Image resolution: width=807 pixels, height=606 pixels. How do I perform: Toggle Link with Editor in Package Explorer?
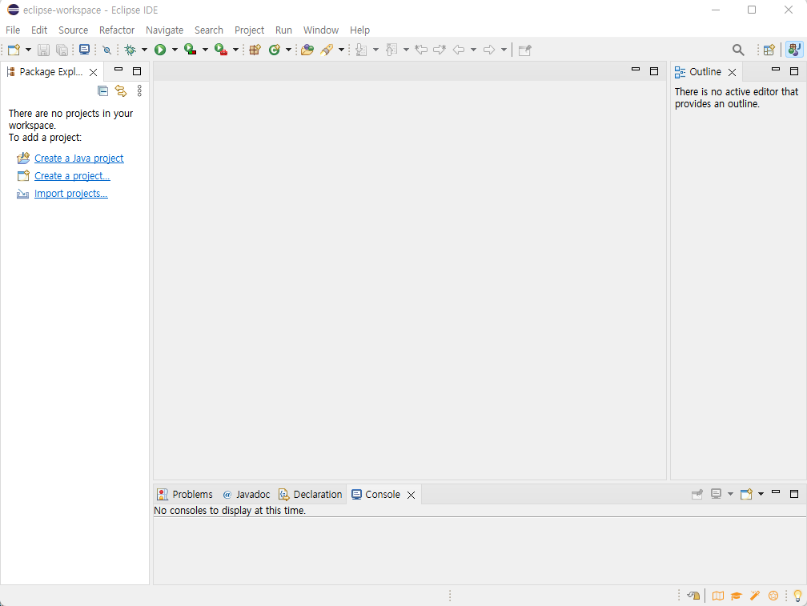(121, 91)
